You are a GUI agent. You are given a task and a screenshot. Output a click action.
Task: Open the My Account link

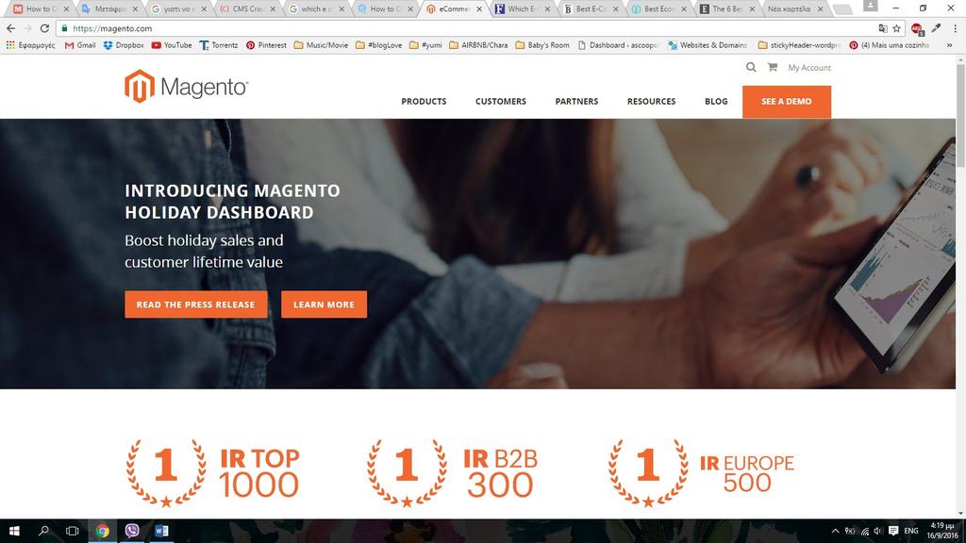809,68
